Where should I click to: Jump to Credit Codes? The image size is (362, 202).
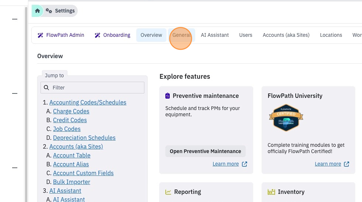click(70, 120)
